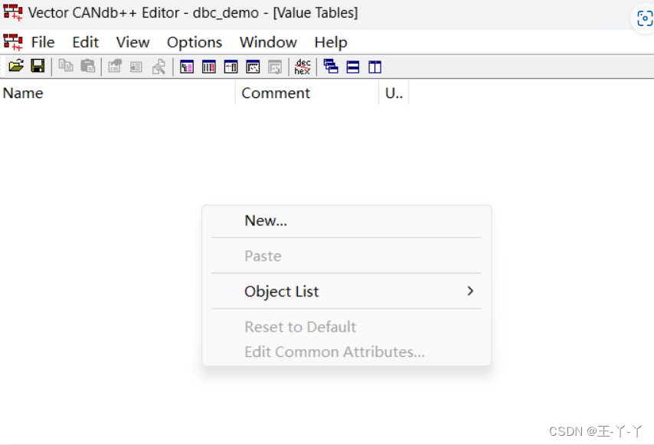Screen dimensions: 654x445
Task: Open the attribute definitions view icon
Action: coord(231,67)
